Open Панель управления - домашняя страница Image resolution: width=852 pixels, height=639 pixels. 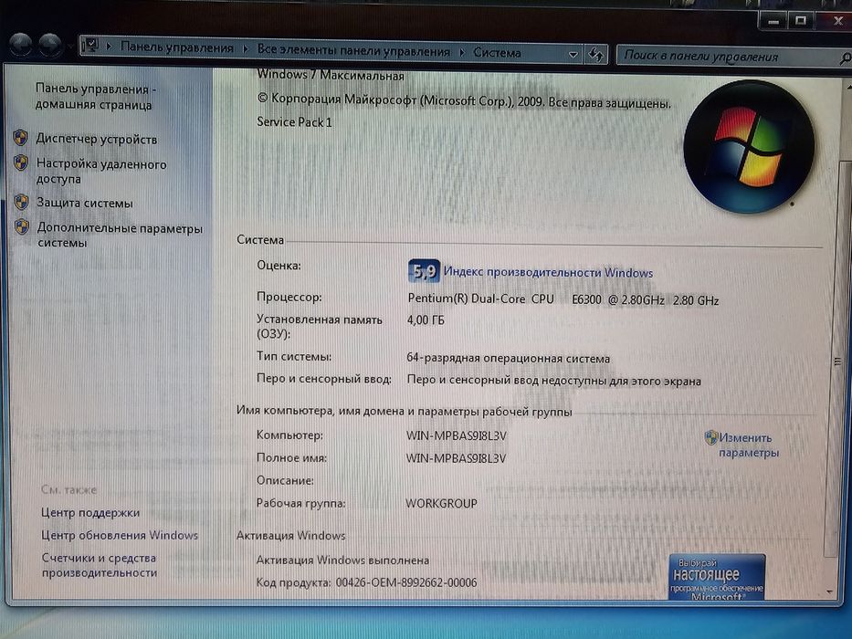[x=96, y=96]
